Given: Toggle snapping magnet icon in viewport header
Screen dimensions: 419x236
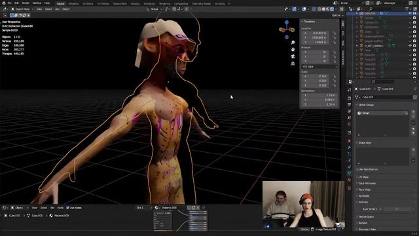Looking at the screenshot, I should tap(174, 9).
